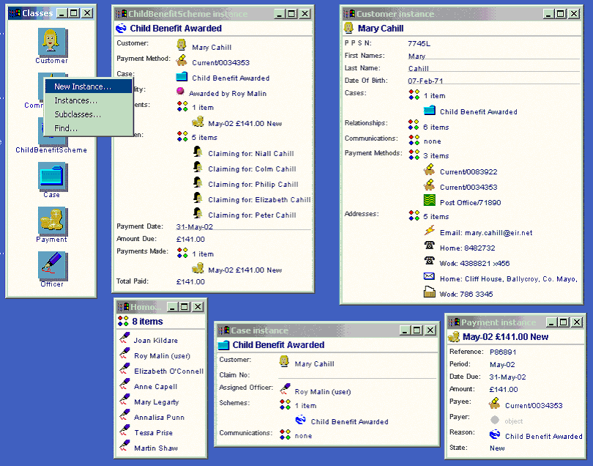The width and height of the screenshot is (593, 466).
Task: Click Find... in the context menu
Action: (x=66, y=128)
